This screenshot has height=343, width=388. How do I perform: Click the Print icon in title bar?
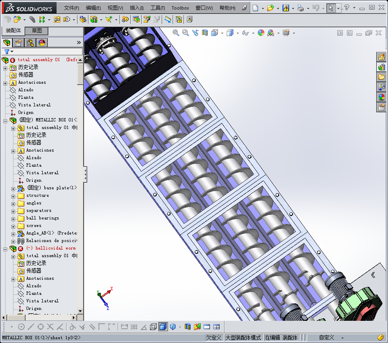[x=300, y=8]
